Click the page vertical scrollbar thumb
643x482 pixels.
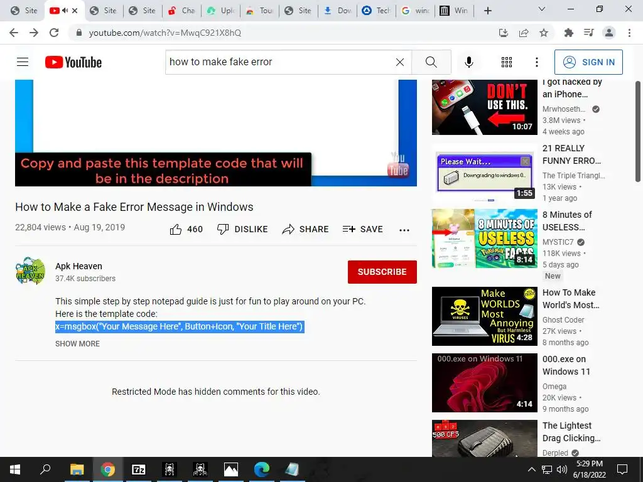[638, 131]
